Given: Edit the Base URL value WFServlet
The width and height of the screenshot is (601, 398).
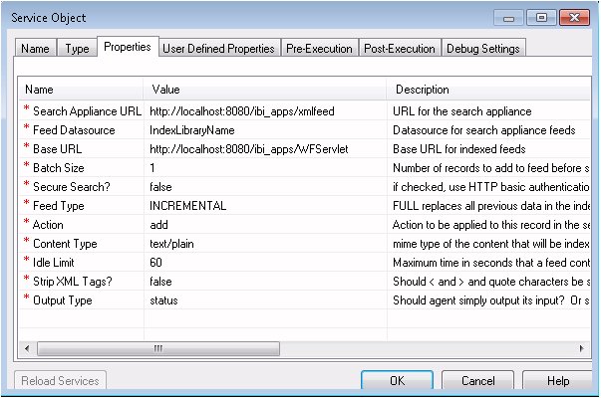Looking at the screenshot, I should [265, 149].
